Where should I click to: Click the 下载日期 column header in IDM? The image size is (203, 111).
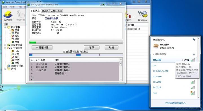click(x=130, y=25)
